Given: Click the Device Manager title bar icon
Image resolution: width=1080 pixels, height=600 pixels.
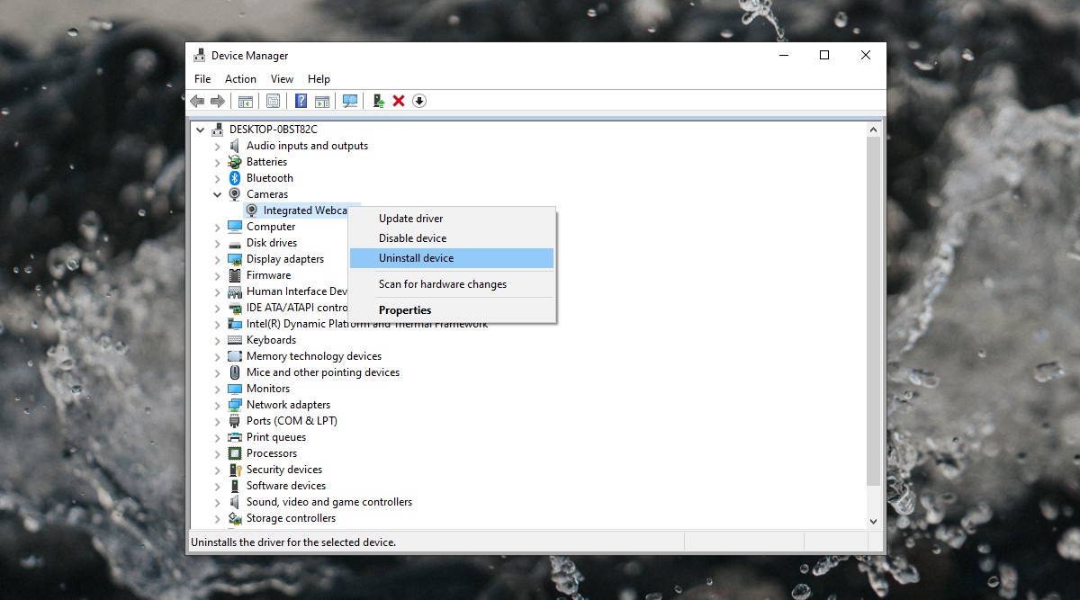Looking at the screenshot, I should [x=200, y=56].
